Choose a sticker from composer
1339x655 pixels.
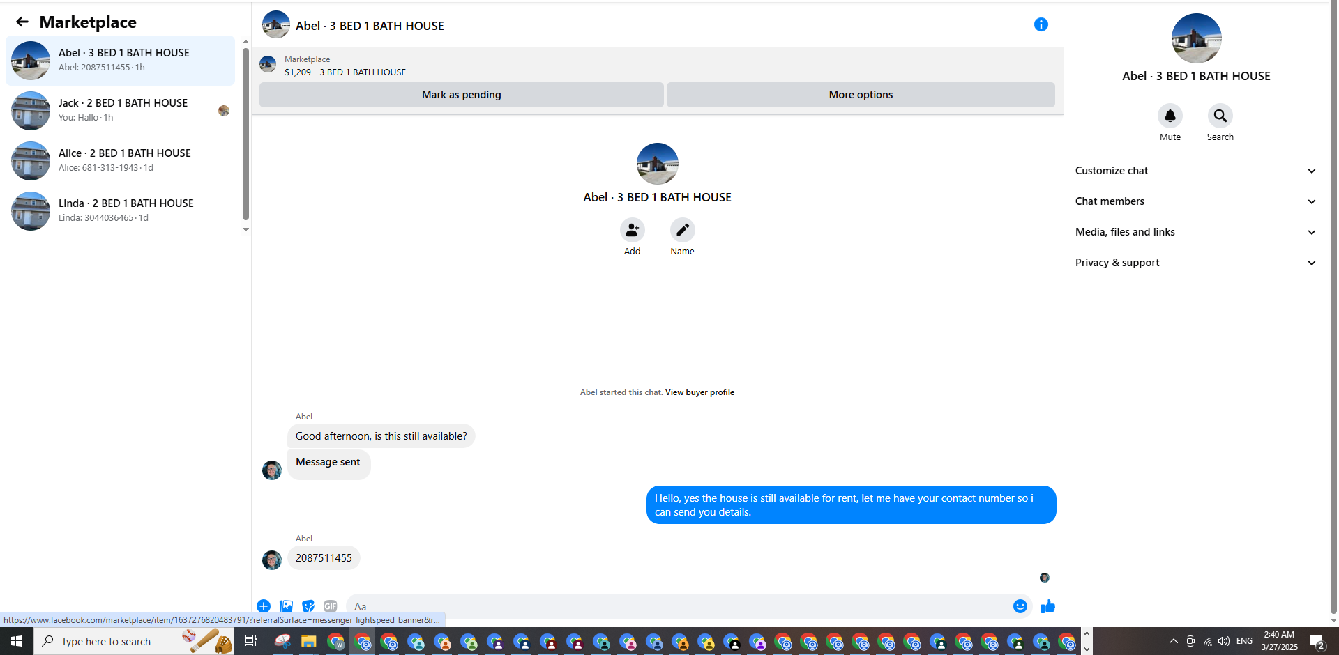point(308,606)
